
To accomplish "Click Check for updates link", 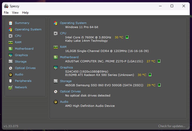I will point(172,126).
